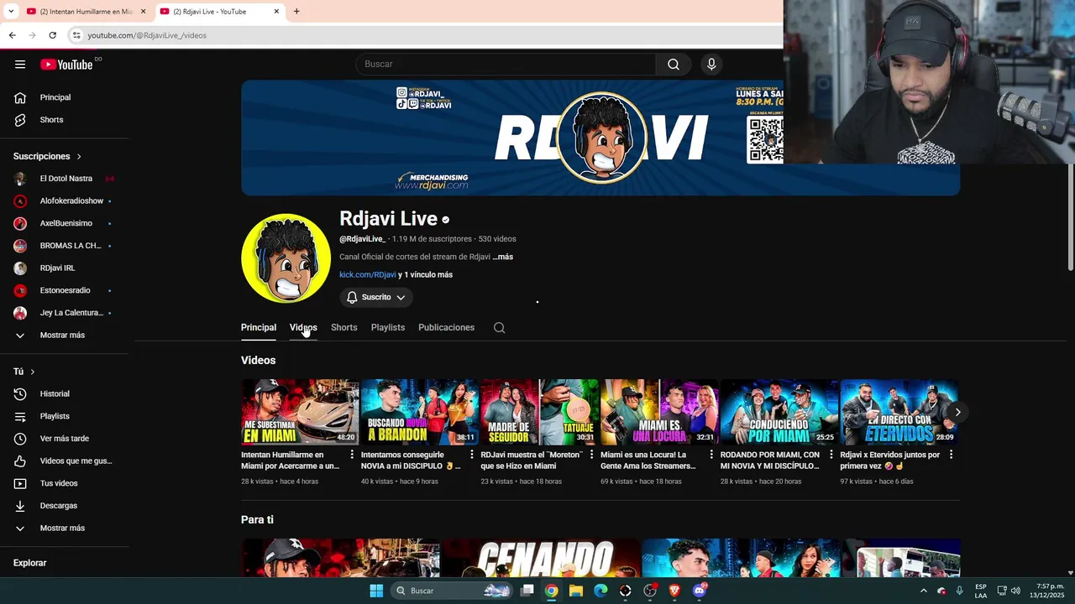
Task: Switch to the Shorts channel tab
Action: (x=343, y=328)
